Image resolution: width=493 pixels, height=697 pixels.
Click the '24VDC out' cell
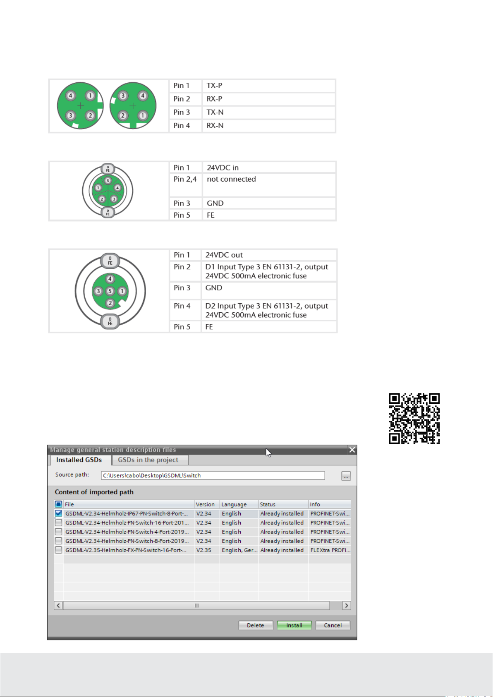(268, 255)
